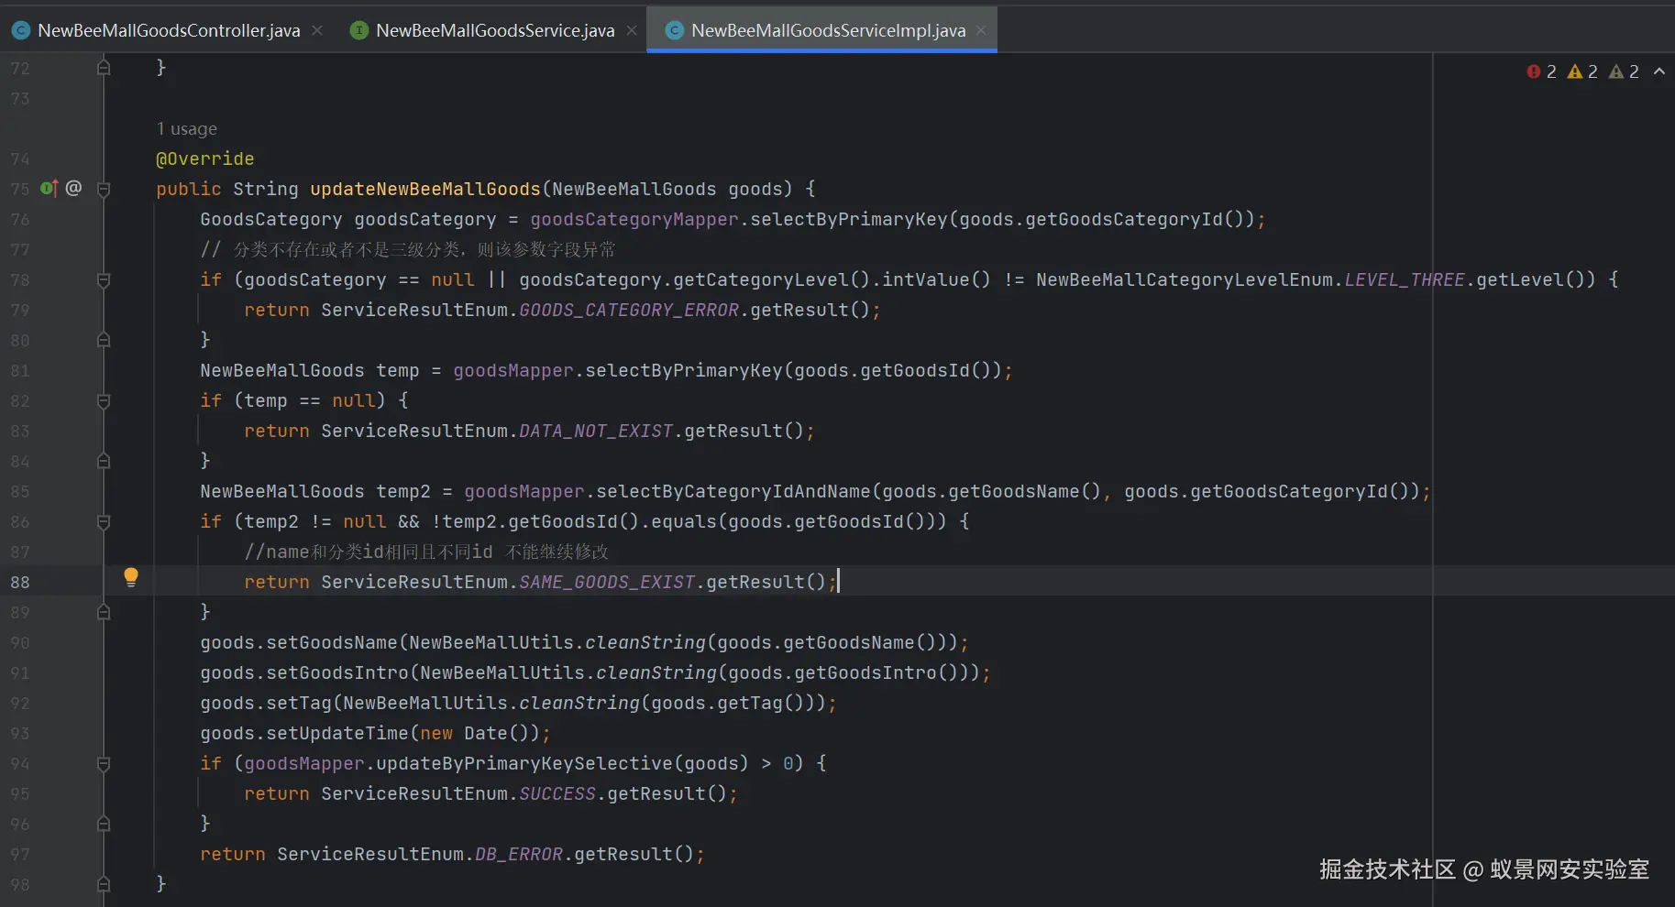Screen dimensions: 1675x907
Task: Click the @Override annotation
Action: (205, 158)
